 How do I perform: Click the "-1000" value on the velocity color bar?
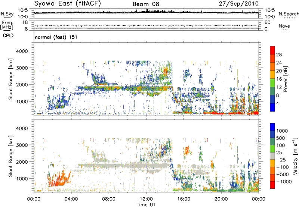pyautogui.click(x=284, y=182)
